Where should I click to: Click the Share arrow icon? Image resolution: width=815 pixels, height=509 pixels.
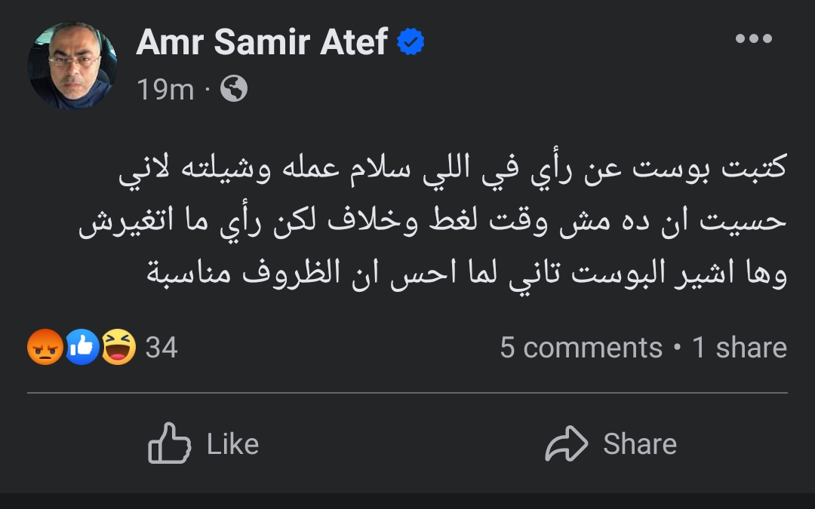[x=567, y=443]
